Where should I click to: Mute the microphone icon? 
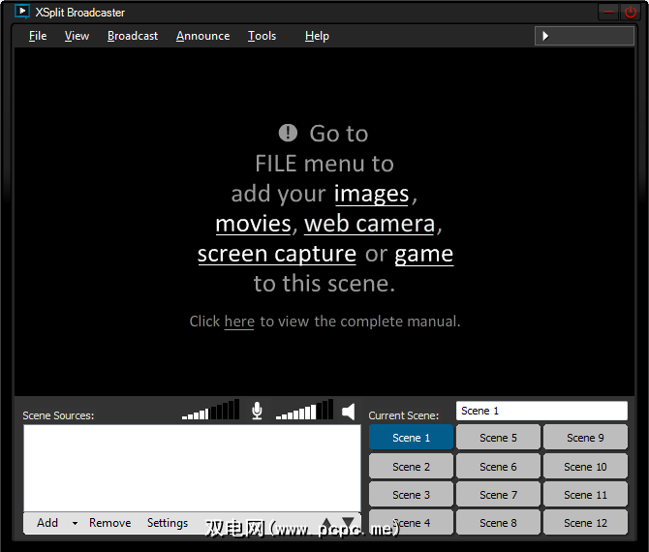tap(257, 411)
